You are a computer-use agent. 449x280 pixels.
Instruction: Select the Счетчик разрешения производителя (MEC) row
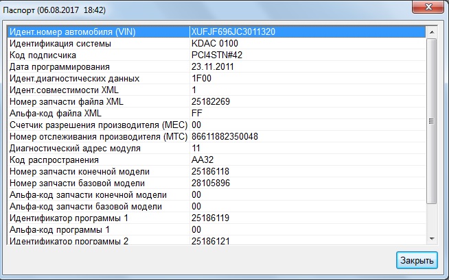tap(96, 125)
